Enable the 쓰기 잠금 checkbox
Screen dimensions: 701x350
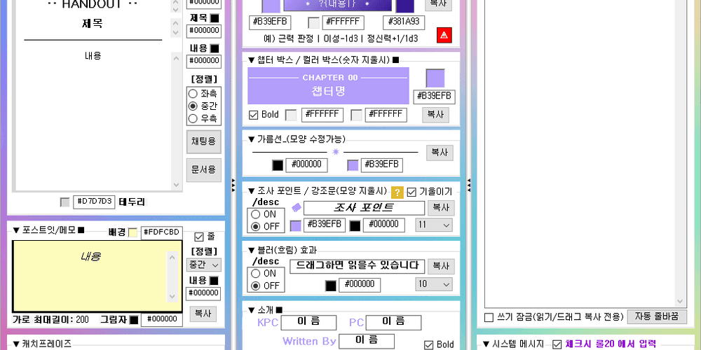click(489, 317)
